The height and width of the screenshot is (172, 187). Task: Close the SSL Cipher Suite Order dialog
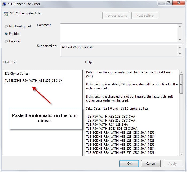point(178,3)
